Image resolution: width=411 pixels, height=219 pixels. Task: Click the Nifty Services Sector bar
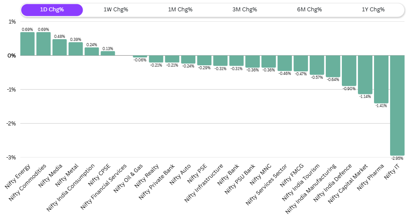tap(285, 63)
